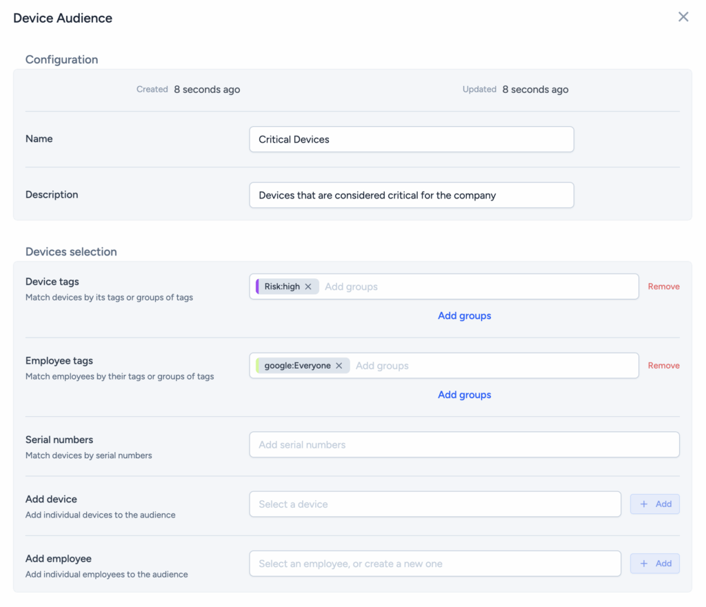Click the Device tags Add groups input area
Screen dimensions: 706x607
[476, 287]
